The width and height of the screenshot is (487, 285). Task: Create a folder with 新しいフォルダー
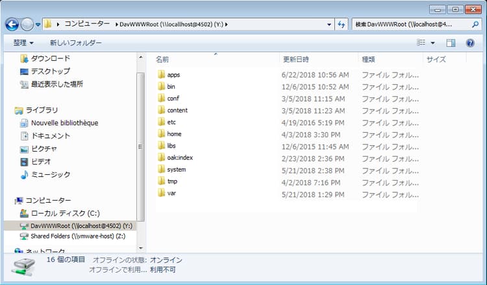coord(76,43)
